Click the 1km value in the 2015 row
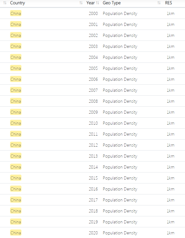 click(x=171, y=178)
